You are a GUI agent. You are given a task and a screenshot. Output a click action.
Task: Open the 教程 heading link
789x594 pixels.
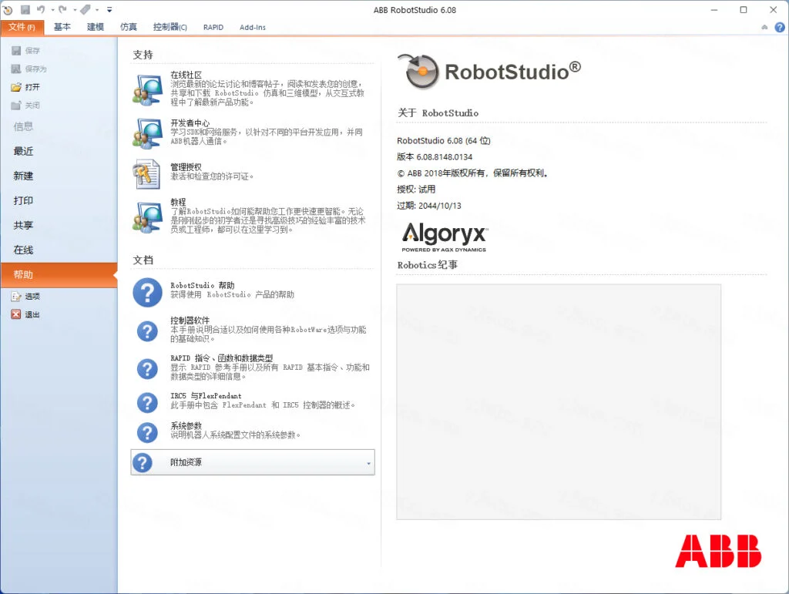point(178,202)
